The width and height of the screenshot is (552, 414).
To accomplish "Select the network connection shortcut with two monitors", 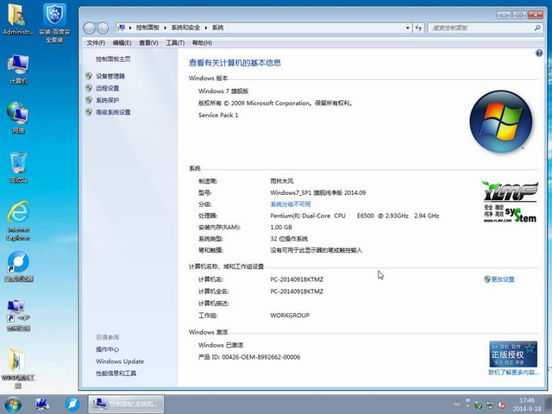I will 18,316.
